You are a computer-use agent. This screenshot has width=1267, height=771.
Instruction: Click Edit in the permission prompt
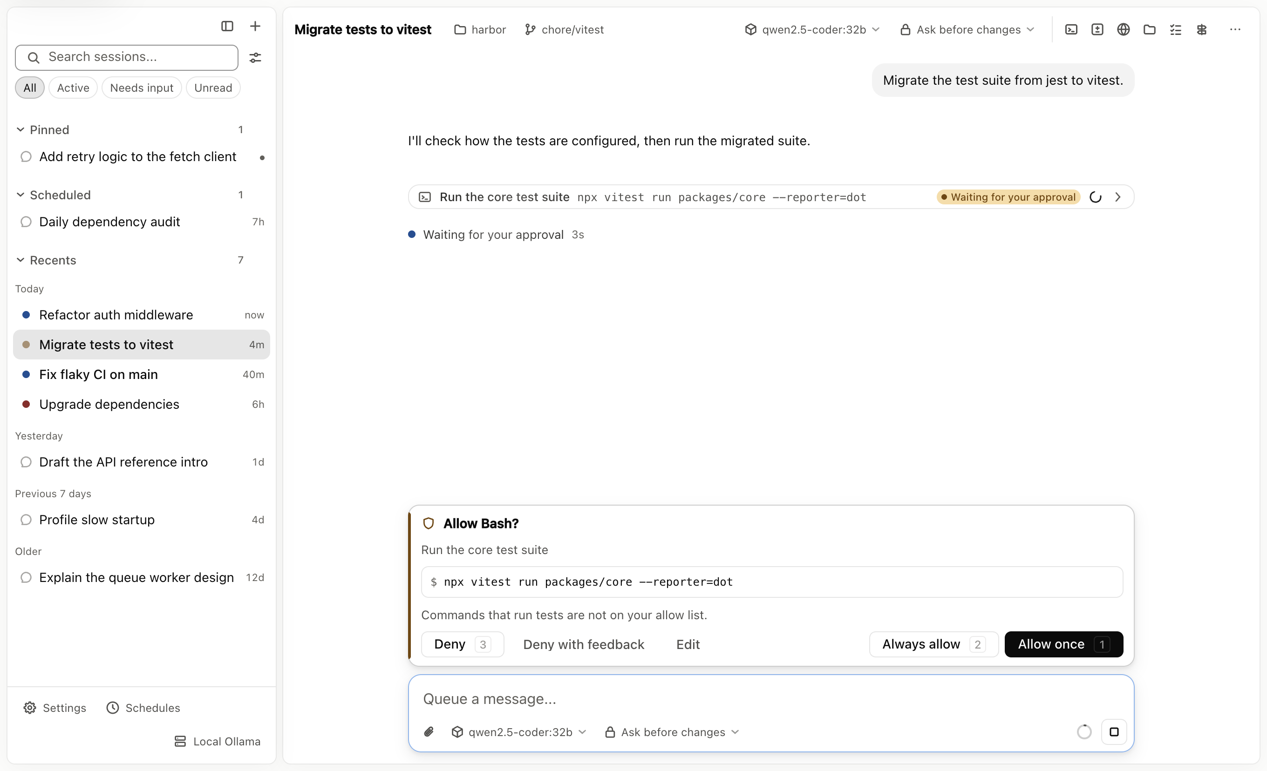point(688,644)
